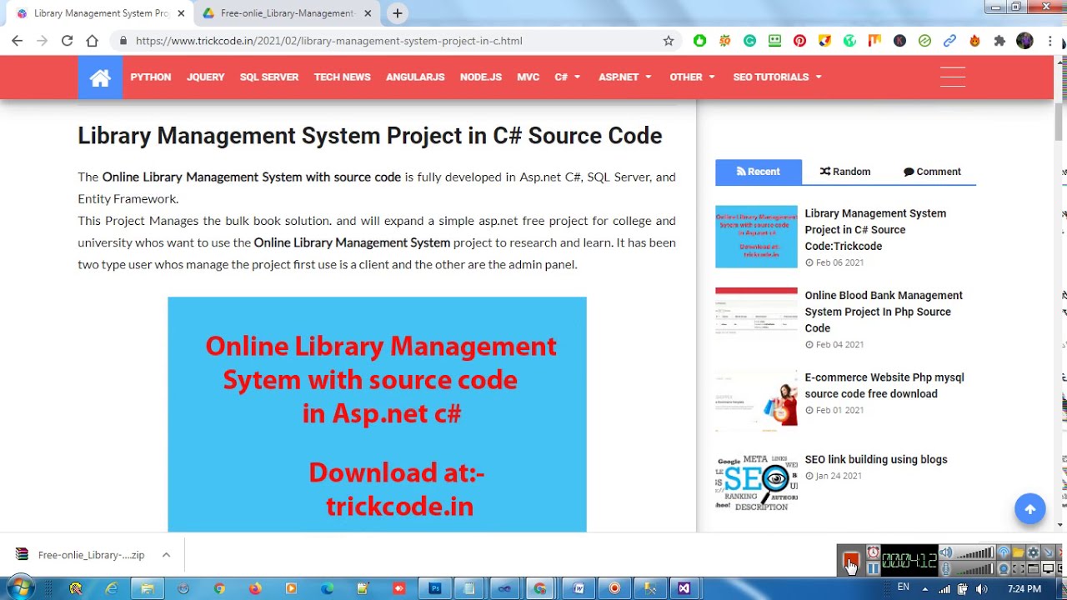Click the E-commerce post thumbnail image
Viewport: 1067px width, 600px height.
pyautogui.click(x=756, y=400)
